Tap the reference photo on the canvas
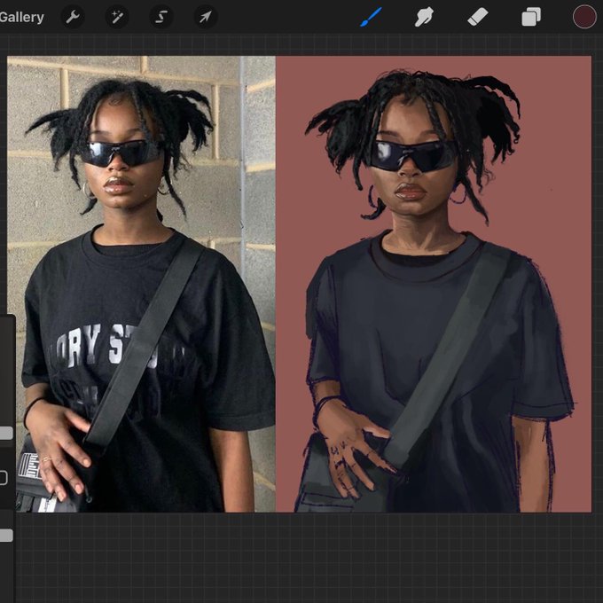Screen dimensions: 603x603 click(x=141, y=284)
